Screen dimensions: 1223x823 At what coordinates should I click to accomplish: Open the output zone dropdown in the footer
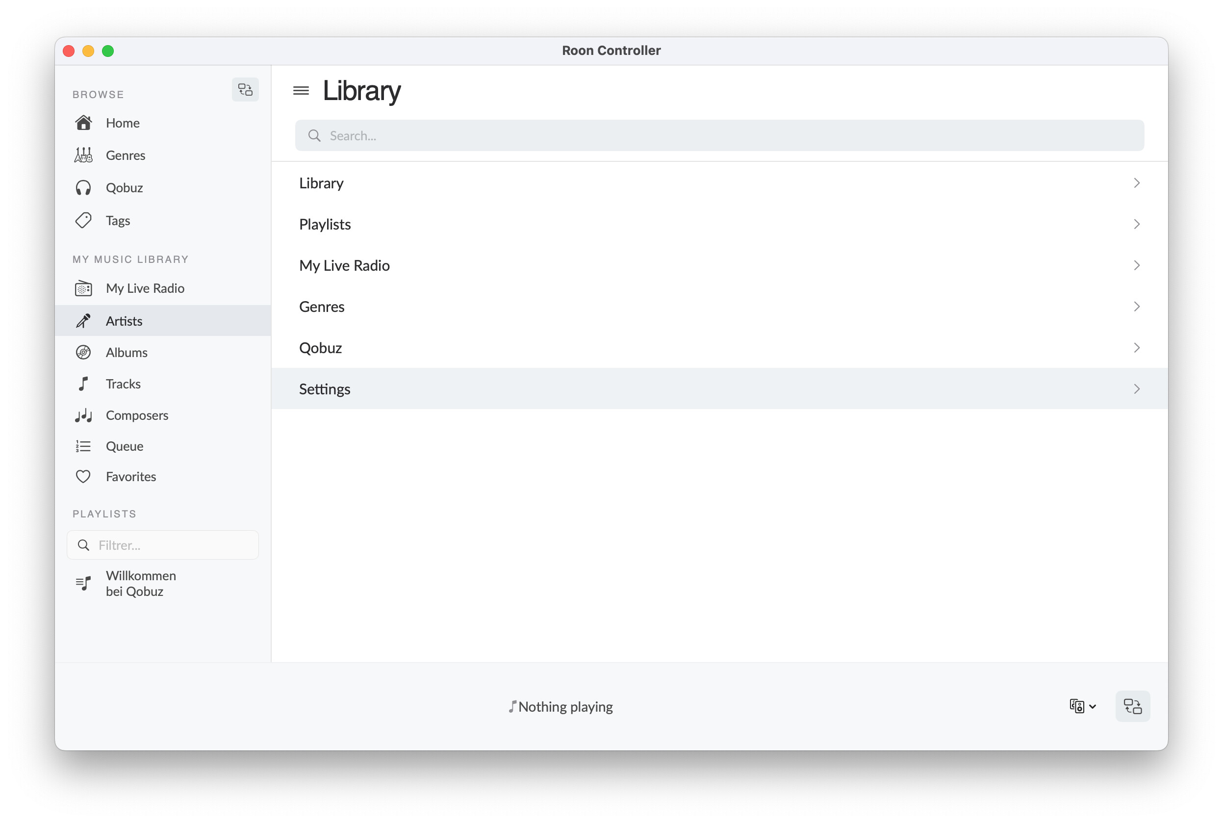click(1082, 706)
